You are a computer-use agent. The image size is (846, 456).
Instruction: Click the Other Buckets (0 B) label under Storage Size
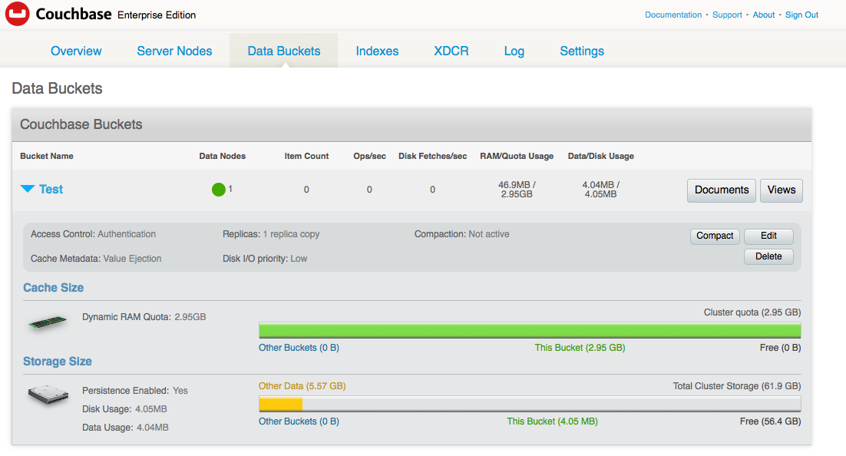[299, 421]
